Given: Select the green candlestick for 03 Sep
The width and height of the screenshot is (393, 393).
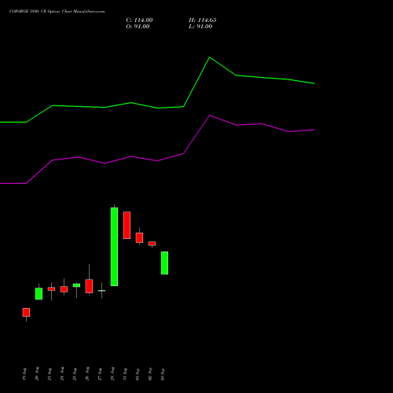Looking at the screenshot, I should [164, 263].
